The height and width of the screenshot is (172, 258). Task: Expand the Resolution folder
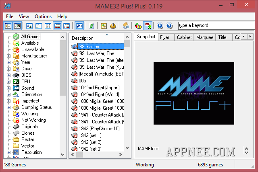click(8, 152)
